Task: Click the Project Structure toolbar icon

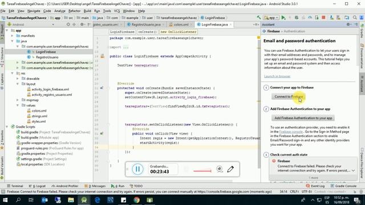Action: [347, 18]
